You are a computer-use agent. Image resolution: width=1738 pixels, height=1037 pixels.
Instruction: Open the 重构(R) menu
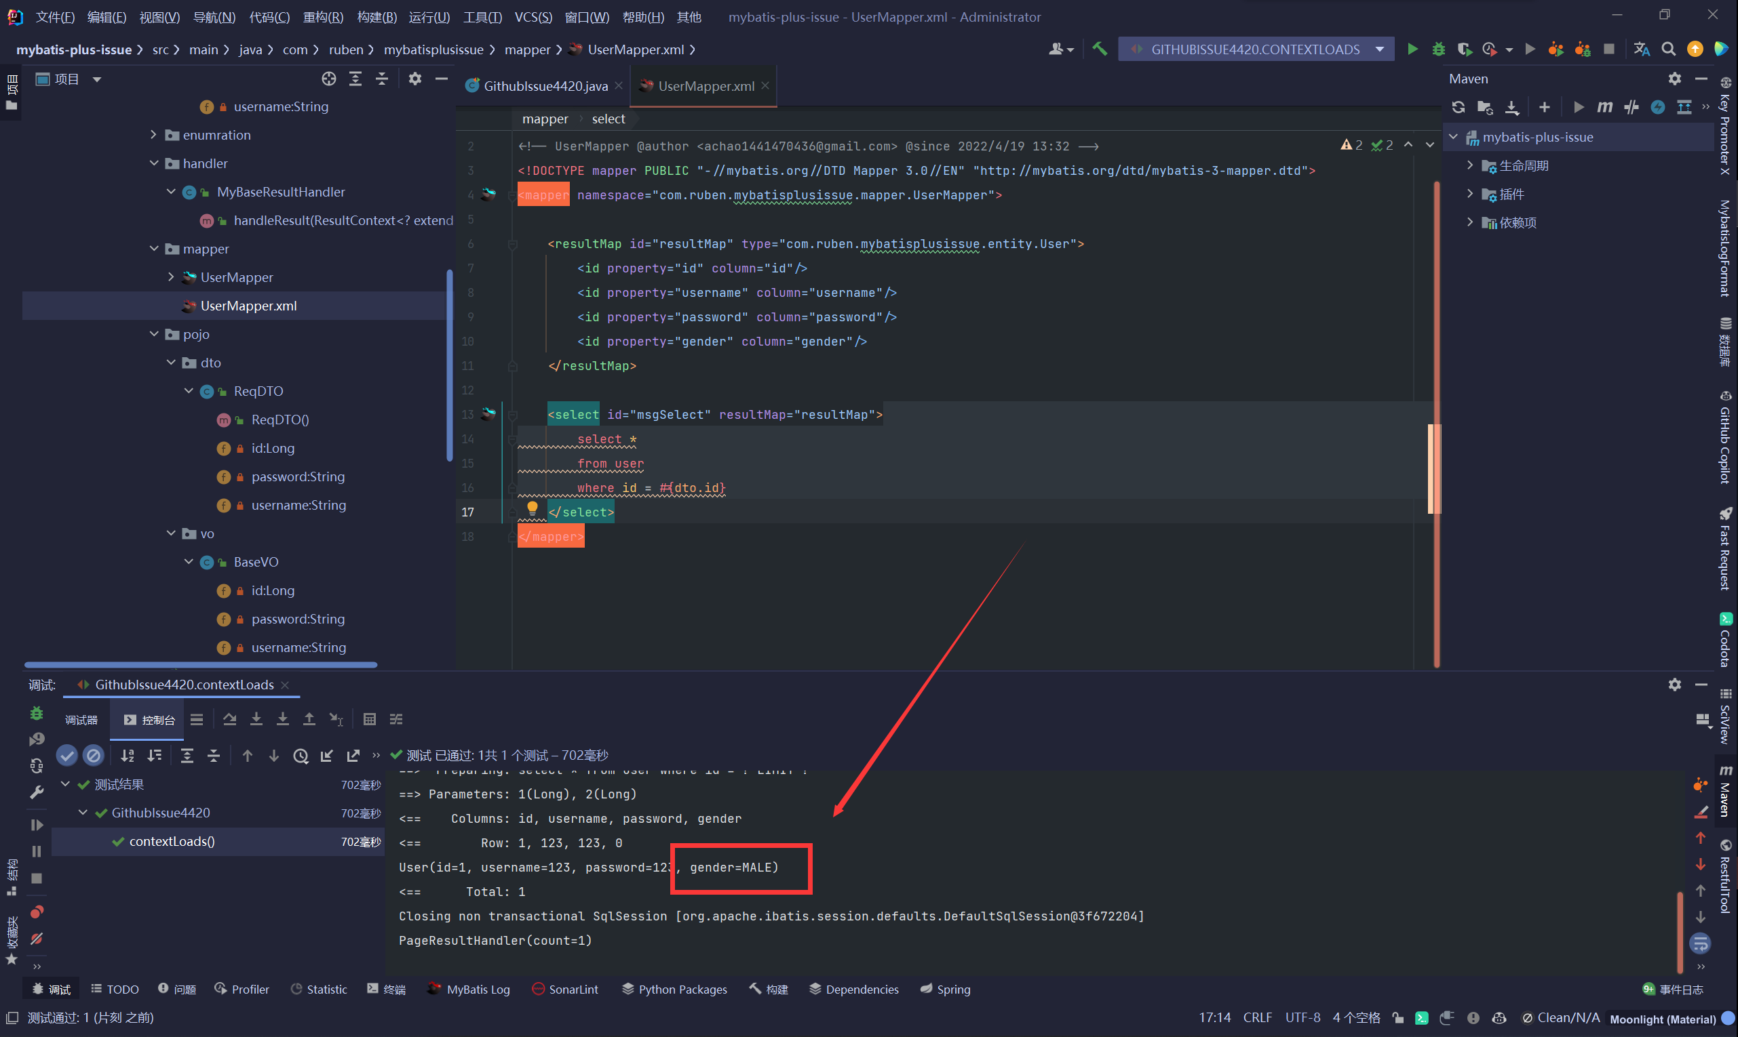click(322, 17)
